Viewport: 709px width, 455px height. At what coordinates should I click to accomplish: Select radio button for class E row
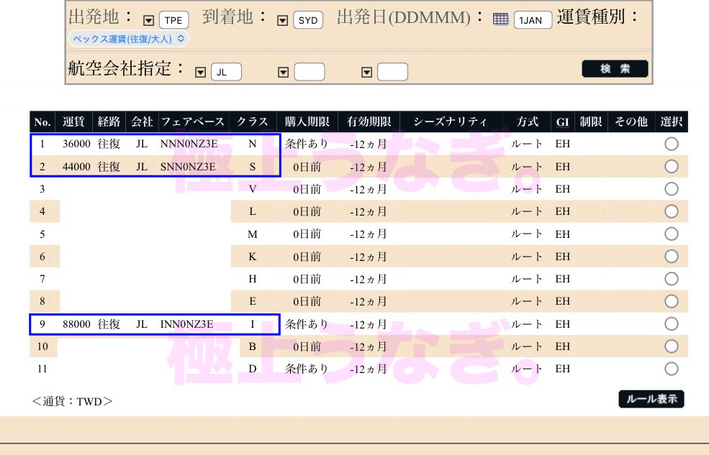pyautogui.click(x=672, y=301)
